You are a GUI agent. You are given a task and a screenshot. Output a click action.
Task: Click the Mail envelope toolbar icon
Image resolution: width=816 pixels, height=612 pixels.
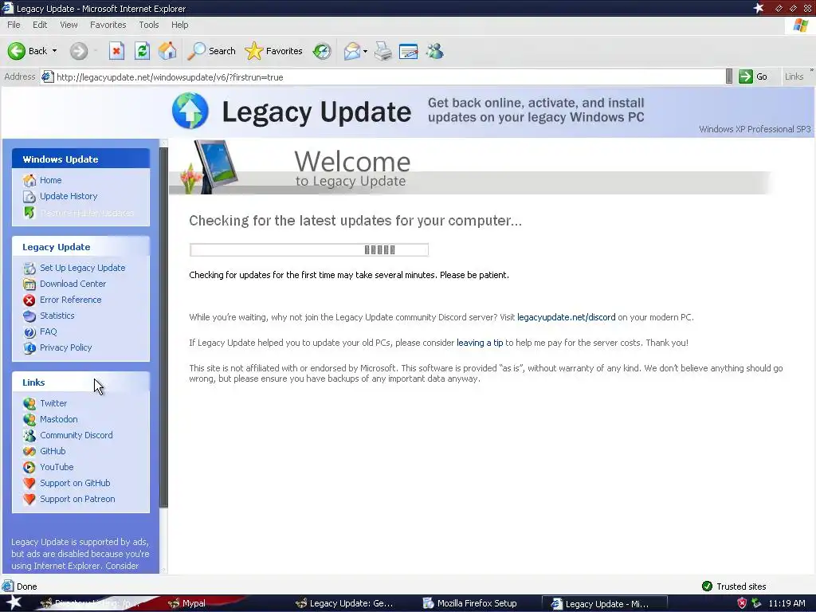(x=352, y=51)
